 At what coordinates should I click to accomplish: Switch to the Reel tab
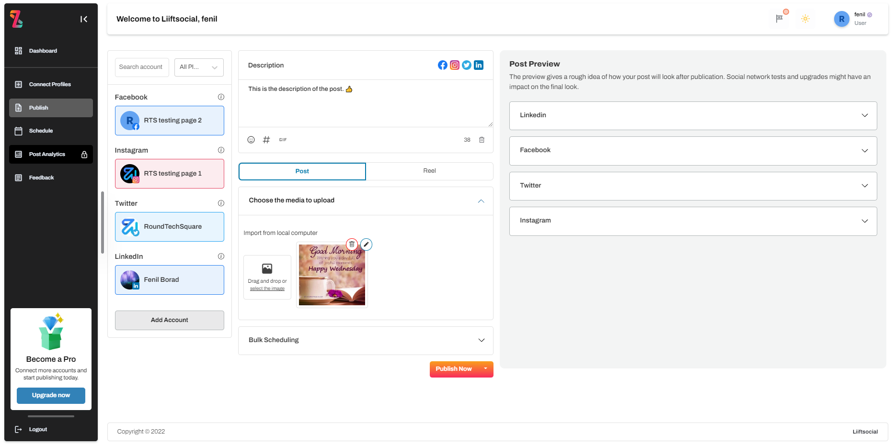tap(429, 171)
